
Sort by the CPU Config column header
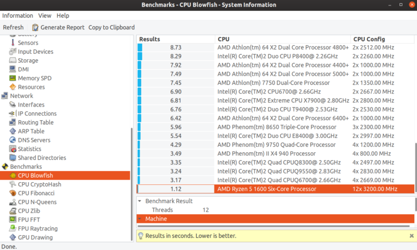[382, 39]
